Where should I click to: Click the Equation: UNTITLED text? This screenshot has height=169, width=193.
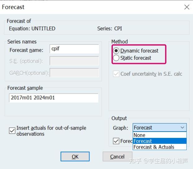coord(32,29)
